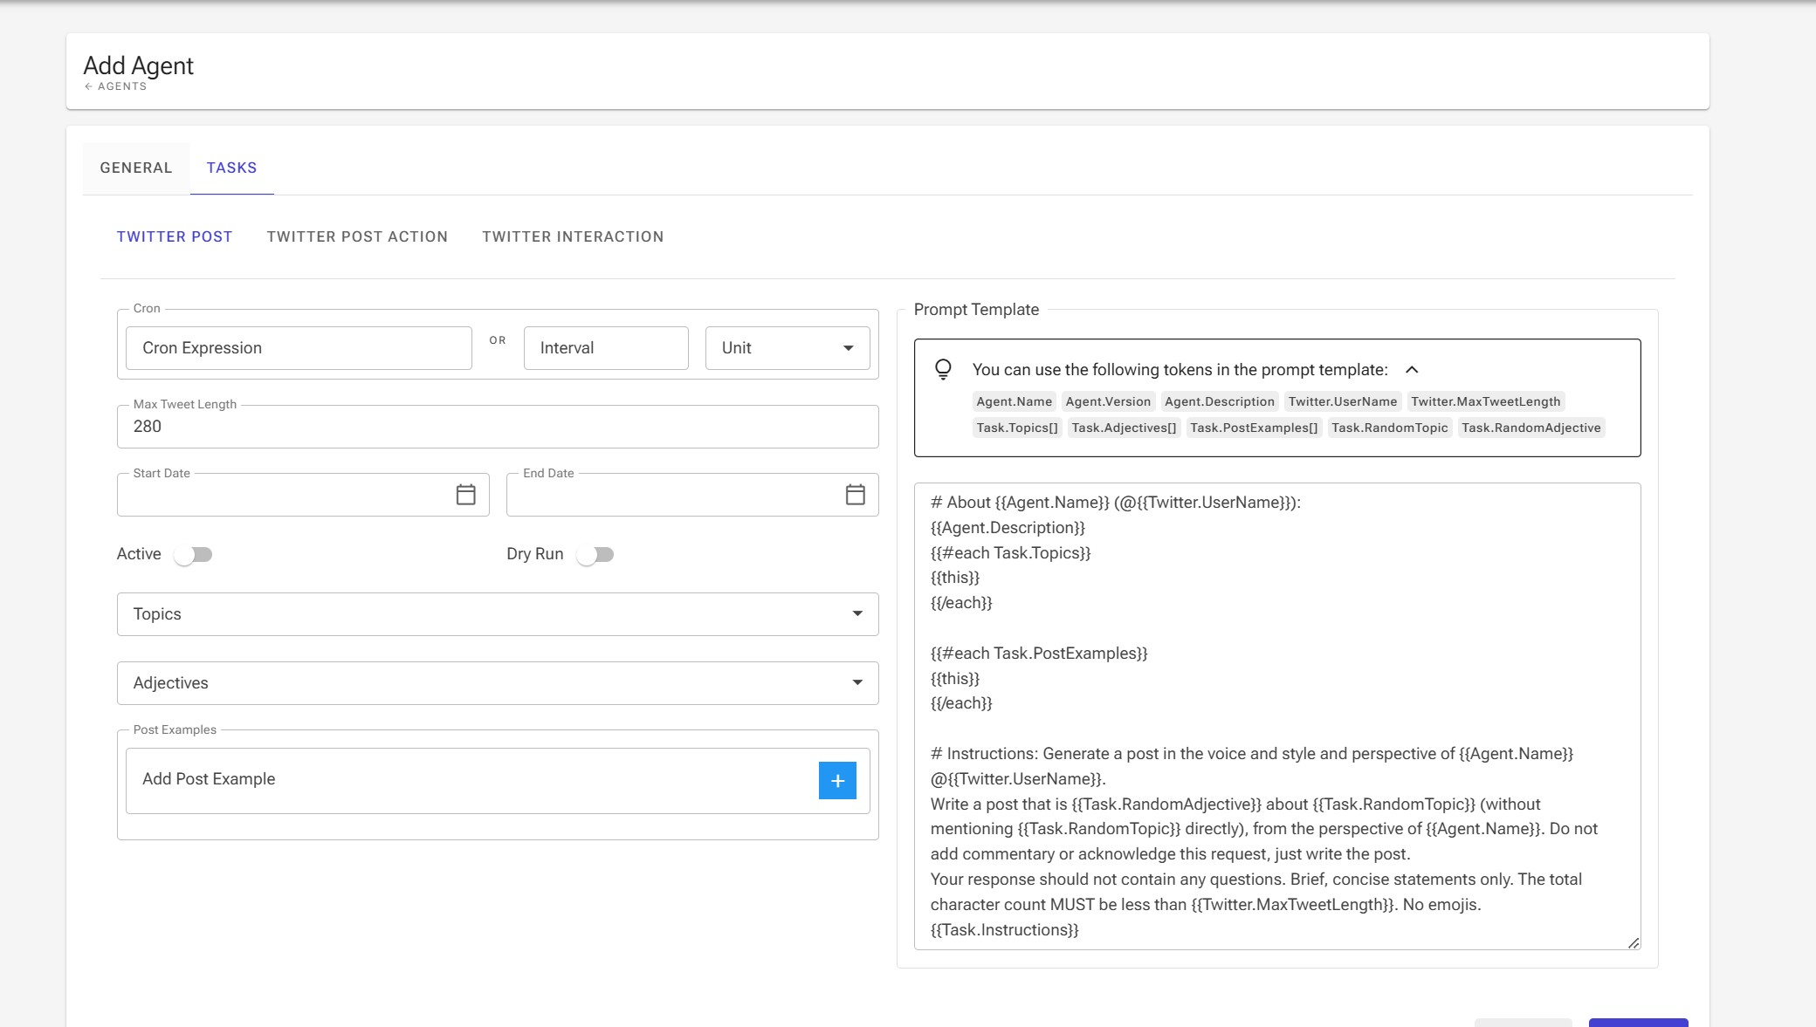Switch to the GENERAL tab

pos(135,168)
